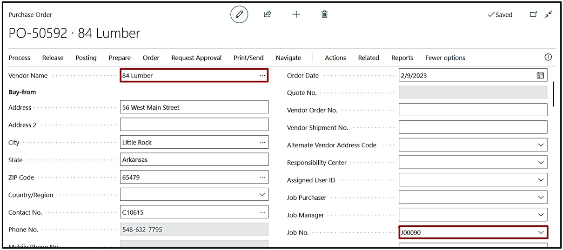Open the Order Date calendar picker
The height and width of the screenshot is (250, 563).
click(540, 75)
